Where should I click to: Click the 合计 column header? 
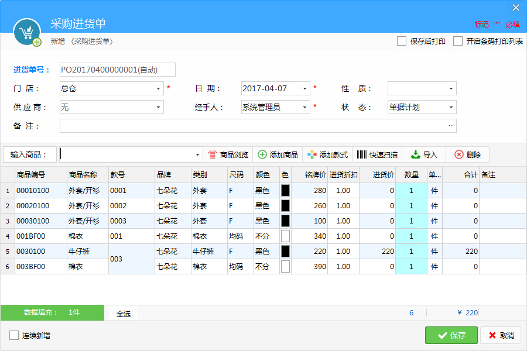[461, 175]
